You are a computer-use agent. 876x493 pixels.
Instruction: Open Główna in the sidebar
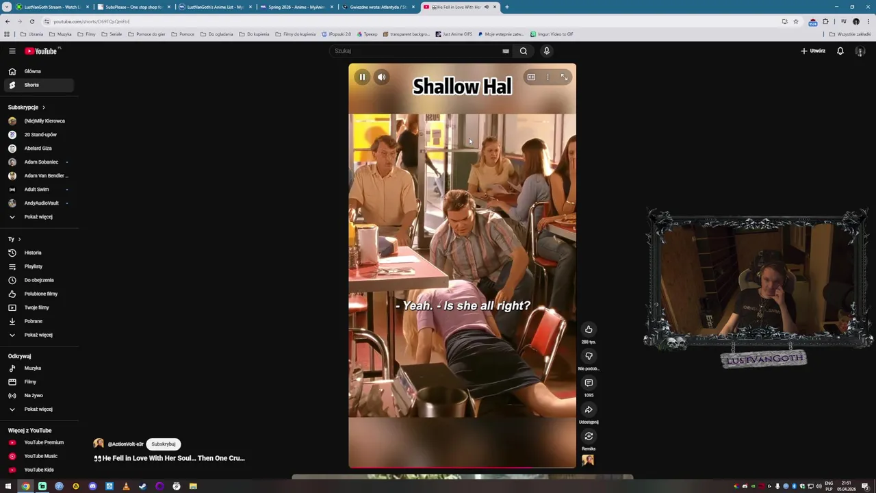39,71
